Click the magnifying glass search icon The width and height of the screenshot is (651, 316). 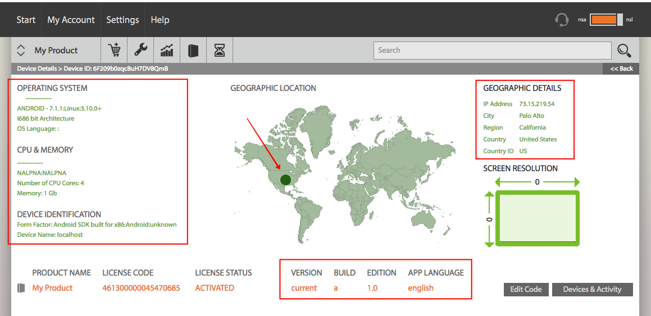pyautogui.click(x=624, y=50)
